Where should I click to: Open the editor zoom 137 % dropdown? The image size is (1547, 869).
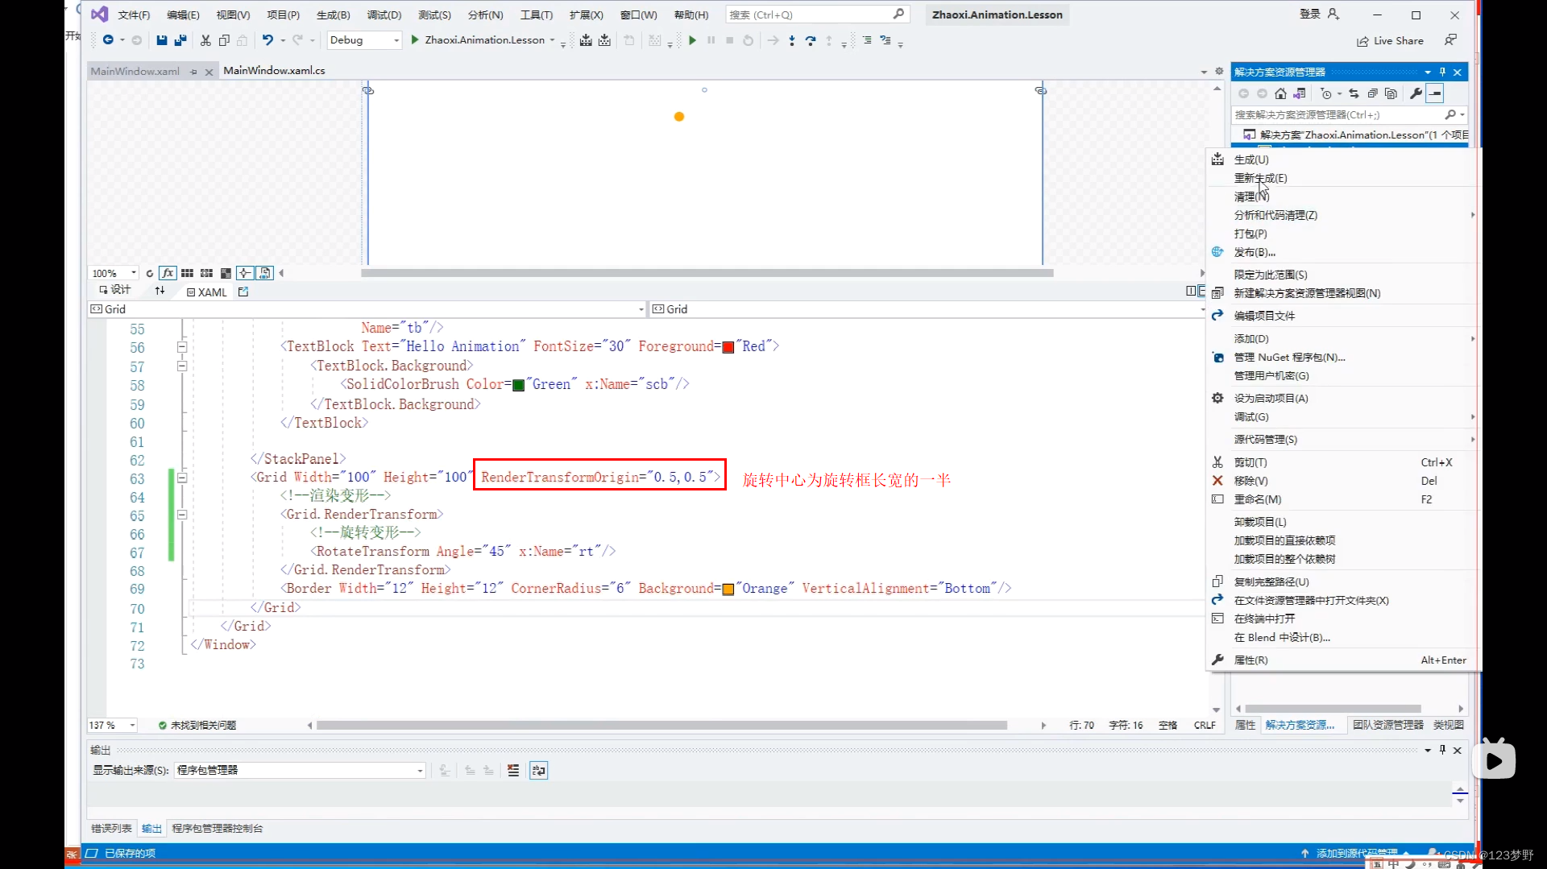pyautogui.click(x=132, y=725)
